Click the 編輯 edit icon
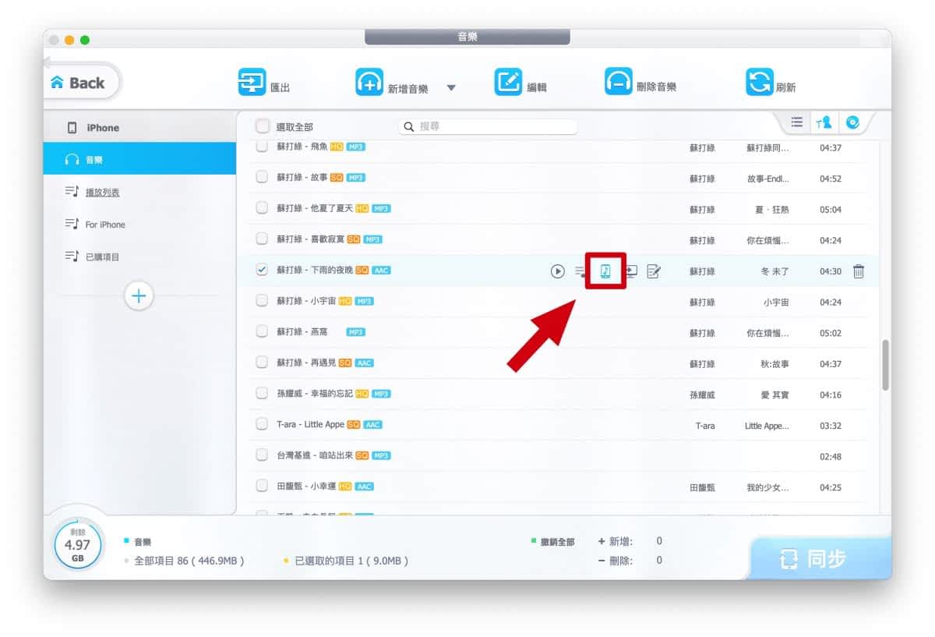 point(508,82)
